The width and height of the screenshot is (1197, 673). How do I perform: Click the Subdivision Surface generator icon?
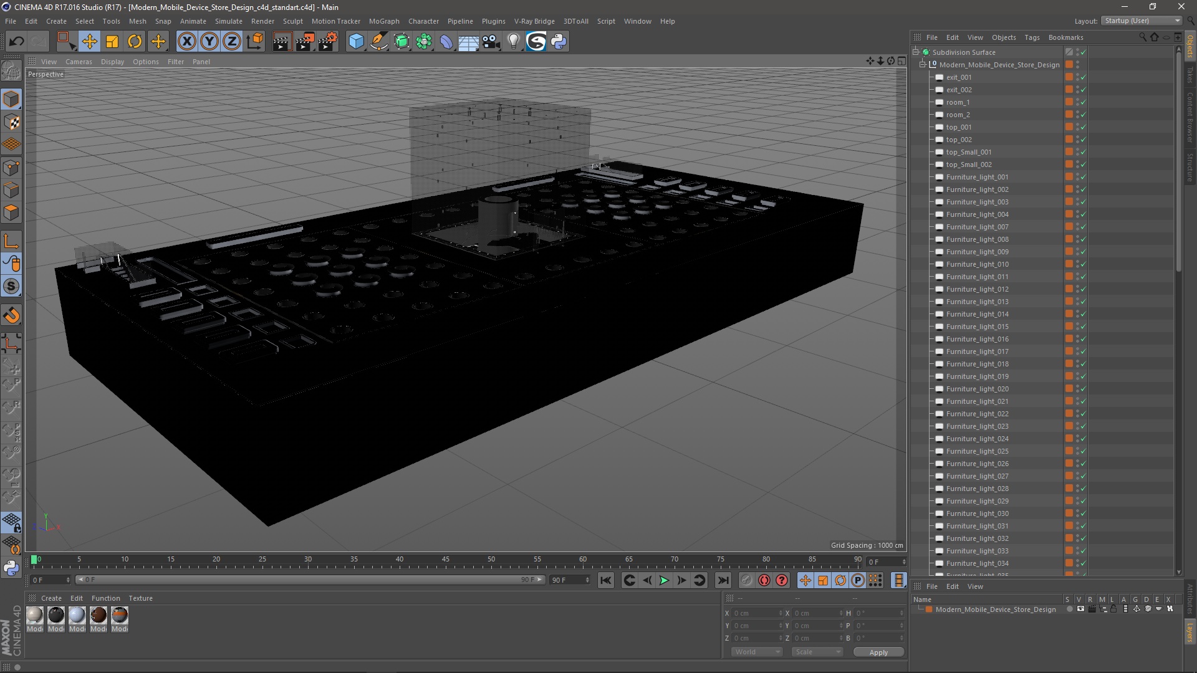tap(401, 42)
